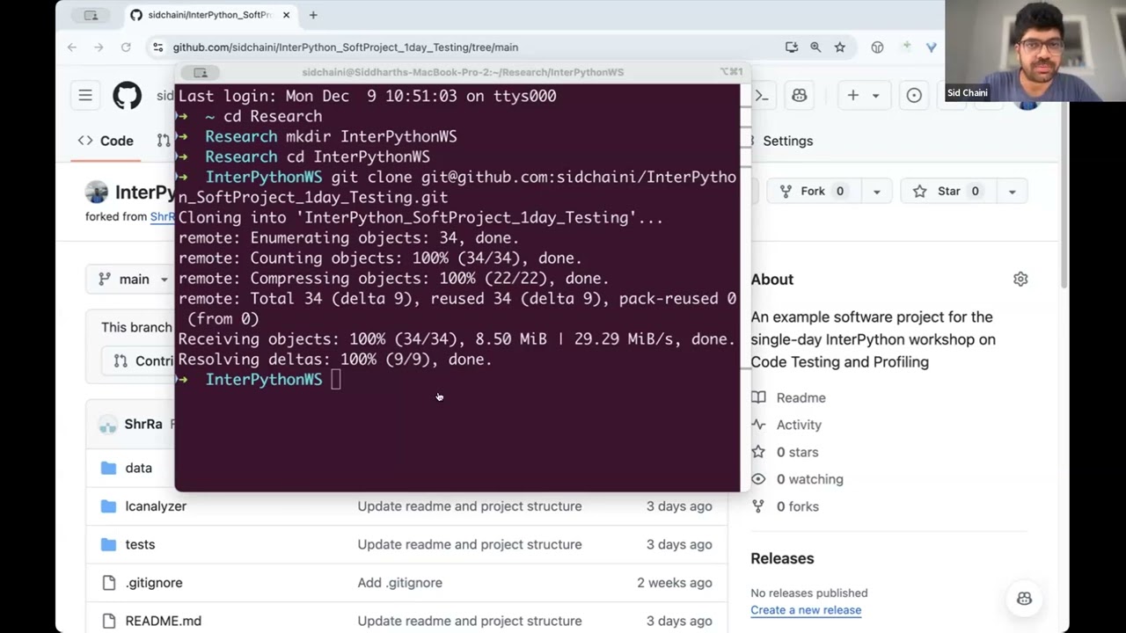The image size is (1126, 633).
Task: Fork the repository with Fork button
Action: 813,191
